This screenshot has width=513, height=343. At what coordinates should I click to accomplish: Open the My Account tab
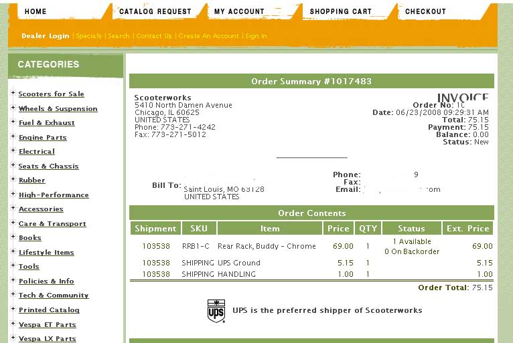[x=239, y=11]
